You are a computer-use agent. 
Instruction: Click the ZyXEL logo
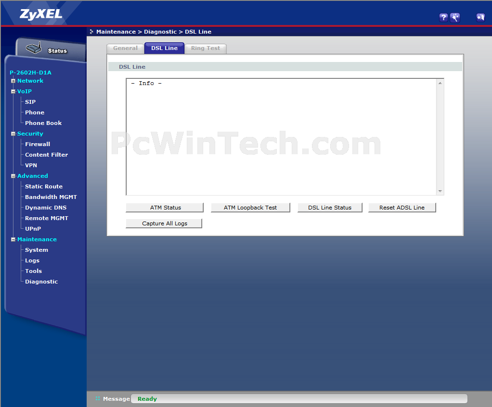(x=41, y=14)
